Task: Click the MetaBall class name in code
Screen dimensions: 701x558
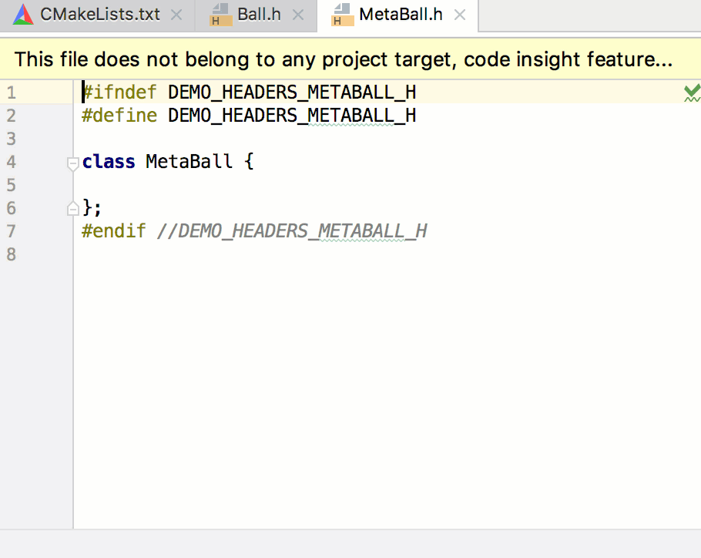Action: pos(189,162)
